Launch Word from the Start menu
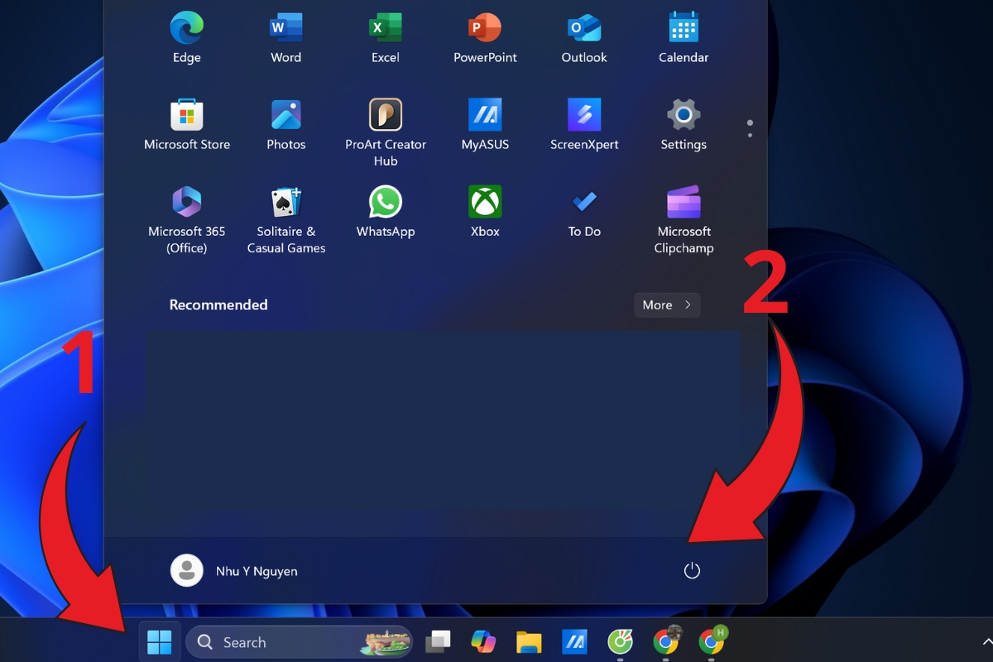 (x=286, y=37)
